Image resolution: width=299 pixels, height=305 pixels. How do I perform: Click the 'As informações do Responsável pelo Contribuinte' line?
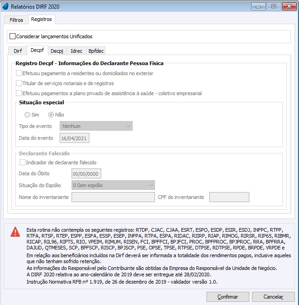tap(152, 268)
